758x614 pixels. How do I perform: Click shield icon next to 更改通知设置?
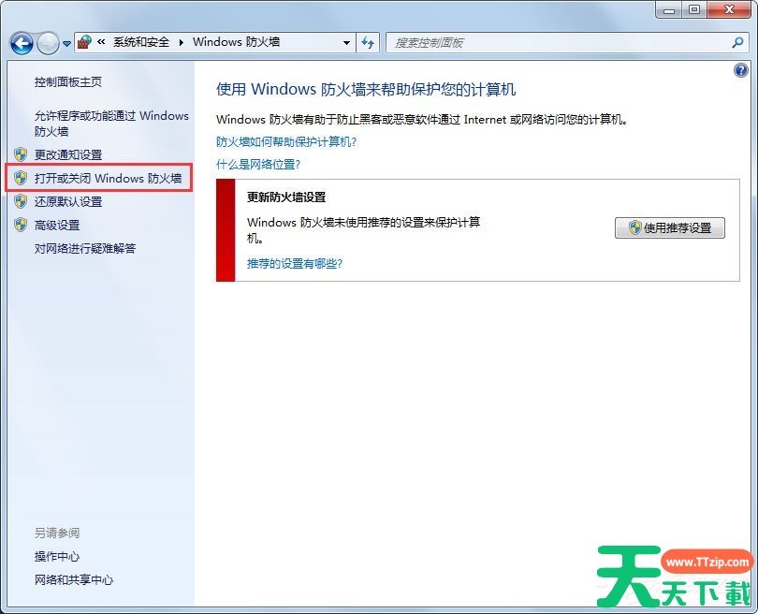(x=21, y=154)
